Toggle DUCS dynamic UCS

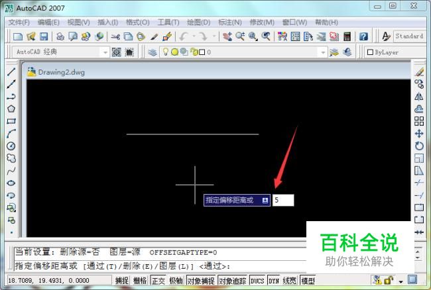point(257,280)
